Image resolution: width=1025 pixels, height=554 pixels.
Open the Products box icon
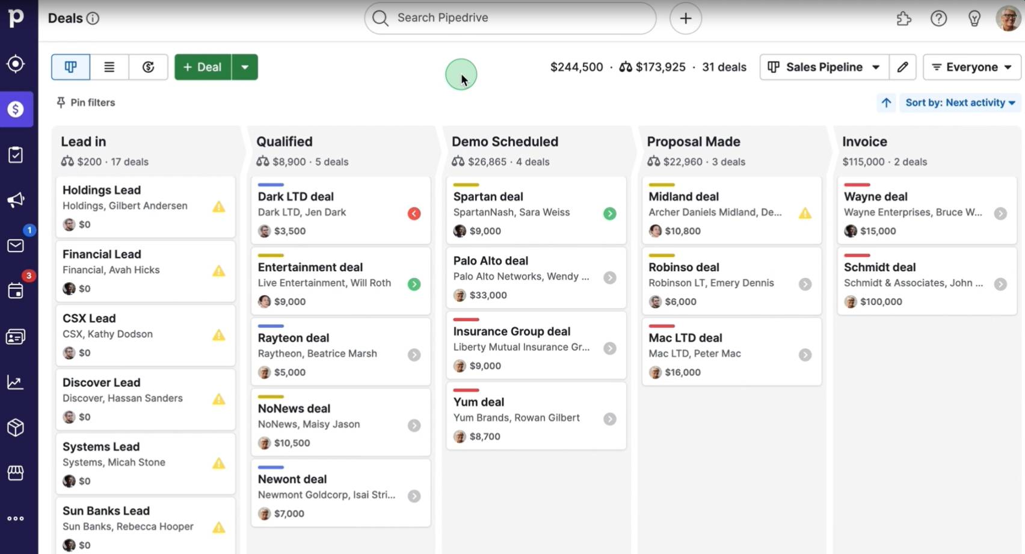pos(16,428)
